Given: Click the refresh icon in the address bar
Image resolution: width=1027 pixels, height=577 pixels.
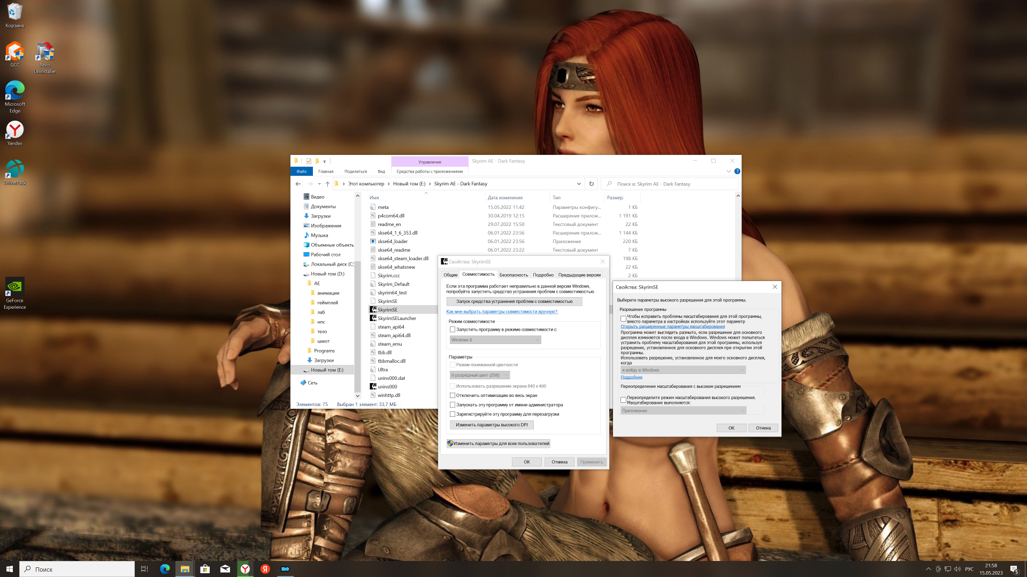Looking at the screenshot, I should pyautogui.click(x=591, y=184).
